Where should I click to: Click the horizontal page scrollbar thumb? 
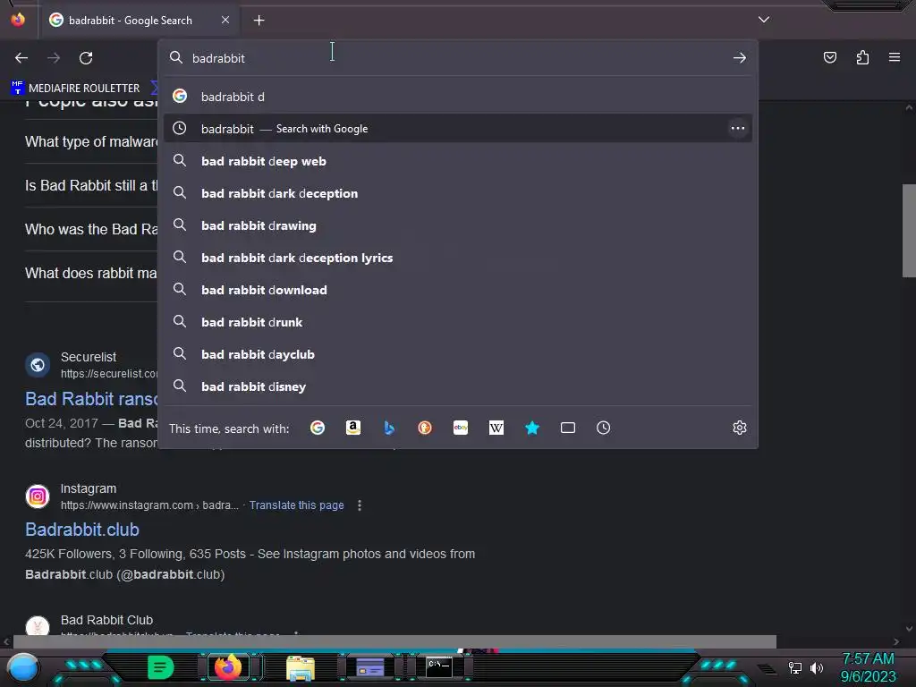click(x=394, y=641)
